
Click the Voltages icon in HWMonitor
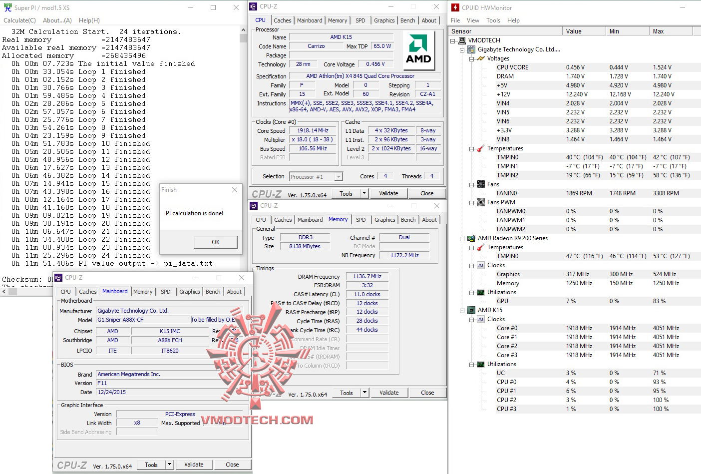[x=481, y=58]
